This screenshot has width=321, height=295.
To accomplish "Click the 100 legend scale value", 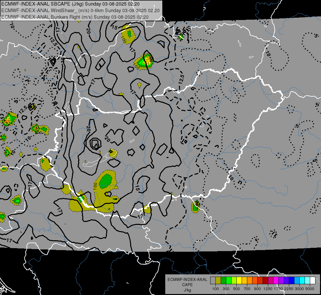I will click(x=215, y=289).
